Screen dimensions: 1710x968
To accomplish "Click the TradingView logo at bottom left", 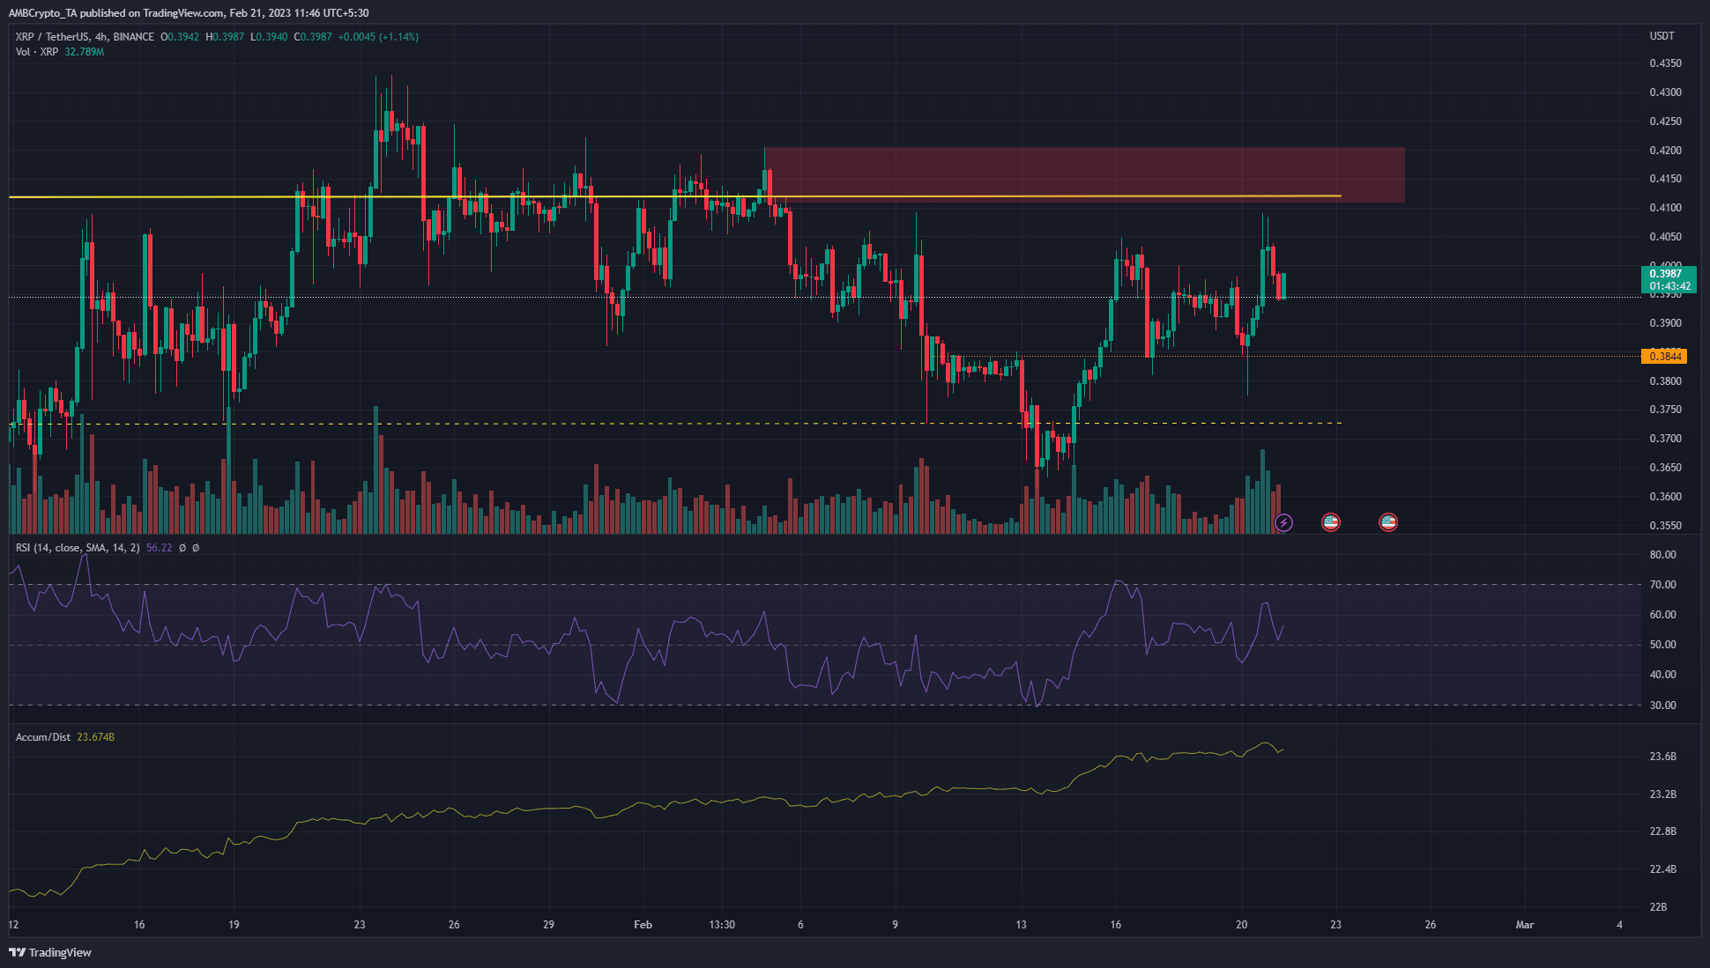I will pyautogui.click(x=48, y=952).
